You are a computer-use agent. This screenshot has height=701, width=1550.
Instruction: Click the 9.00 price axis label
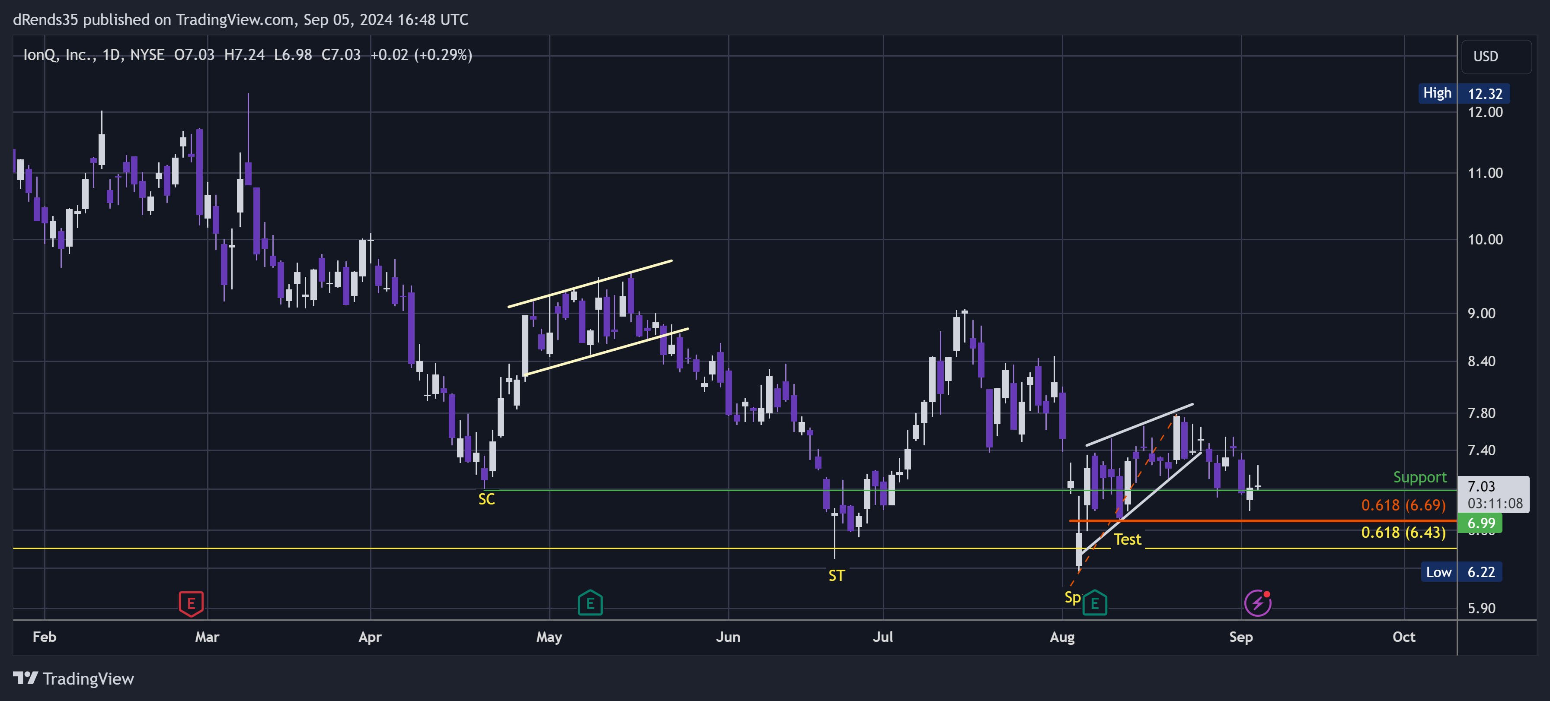point(1481,314)
